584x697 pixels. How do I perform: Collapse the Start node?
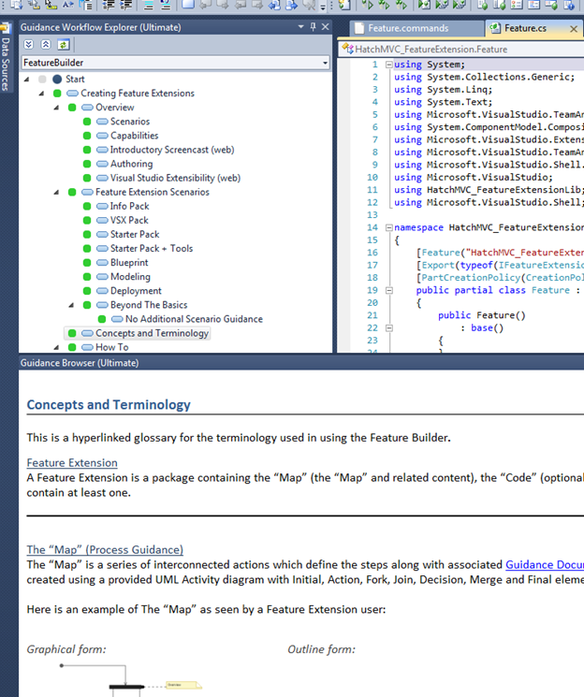[27, 80]
